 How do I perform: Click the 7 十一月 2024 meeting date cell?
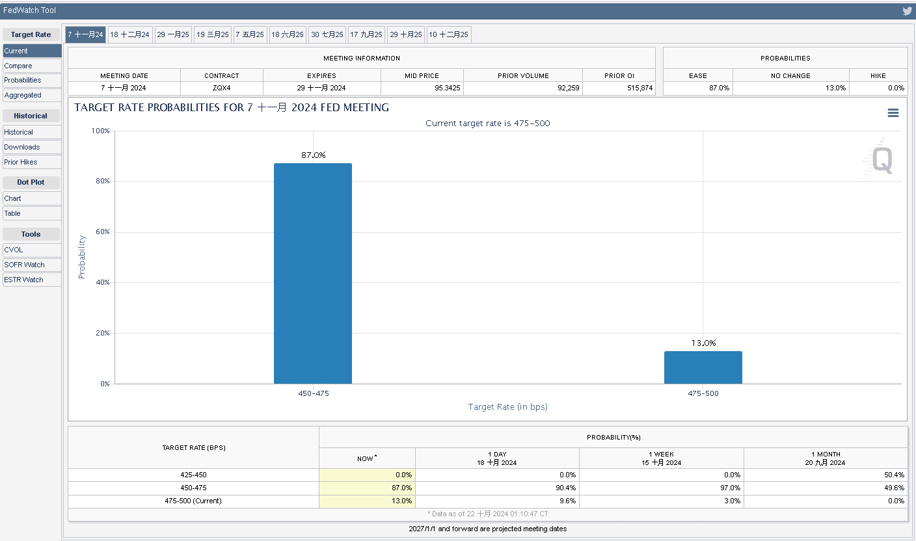coord(124,88)
